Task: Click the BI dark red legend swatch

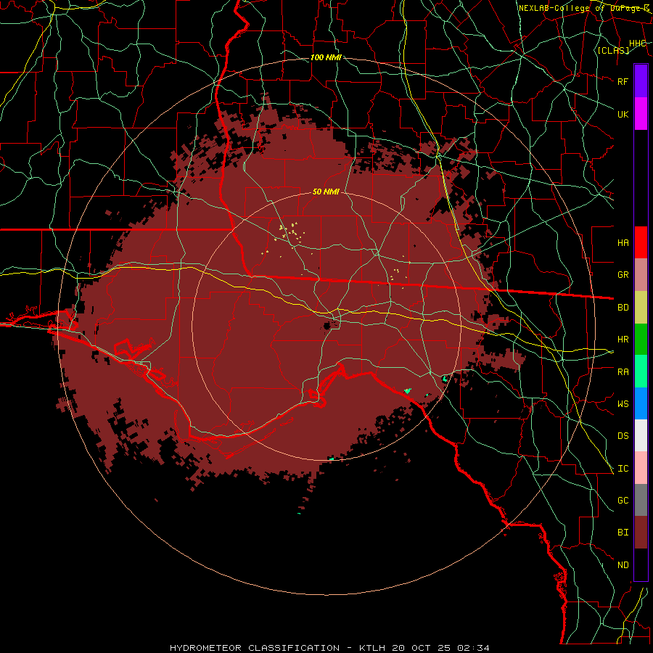Action: click(x=641, y=533)
